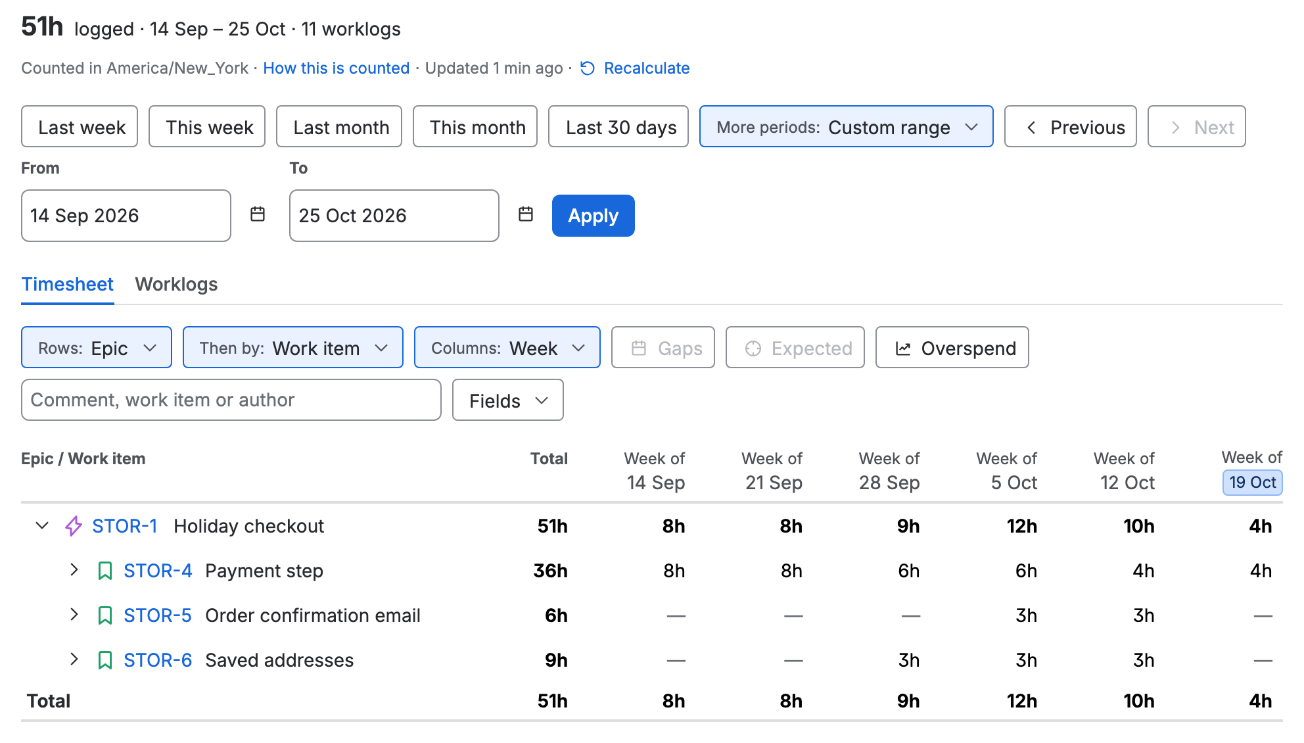Select the Last month period
This screenshot has height=743, width=1304.
point(339,127)
